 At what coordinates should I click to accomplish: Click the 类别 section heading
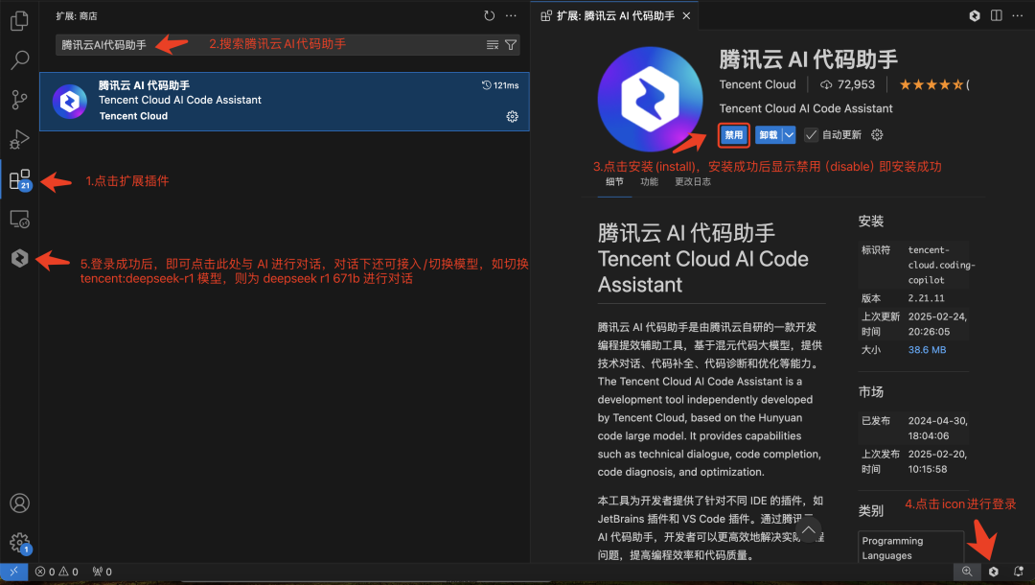click(870, 511)
